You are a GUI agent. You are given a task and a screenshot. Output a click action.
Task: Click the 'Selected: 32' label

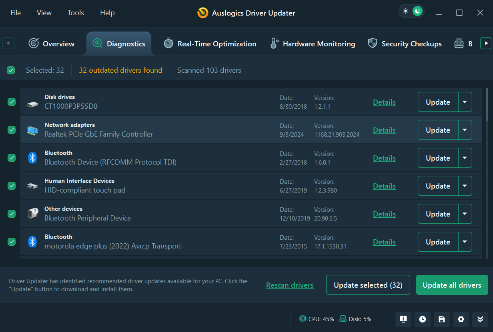point(45,70)
